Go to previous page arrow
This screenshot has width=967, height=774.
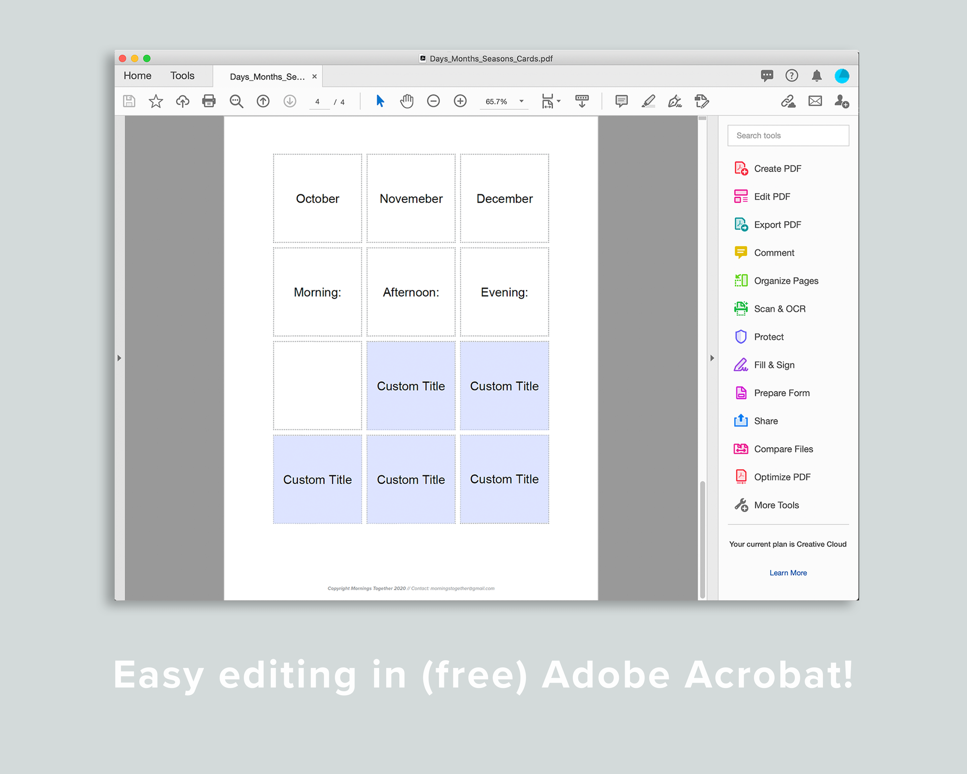[263, 101]
